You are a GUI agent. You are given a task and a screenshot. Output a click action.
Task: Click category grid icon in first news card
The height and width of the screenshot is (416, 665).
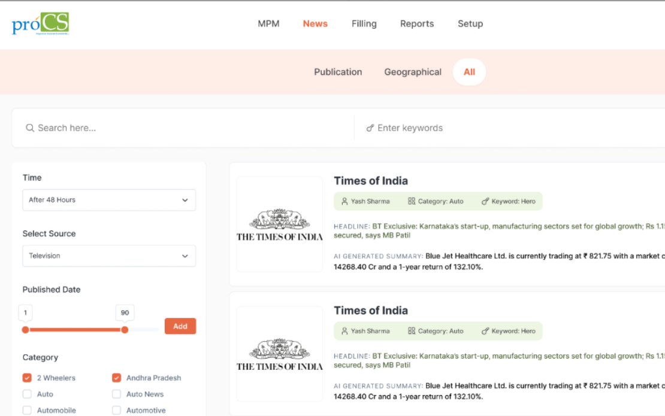pyautogui.click(x=412, y=201)
